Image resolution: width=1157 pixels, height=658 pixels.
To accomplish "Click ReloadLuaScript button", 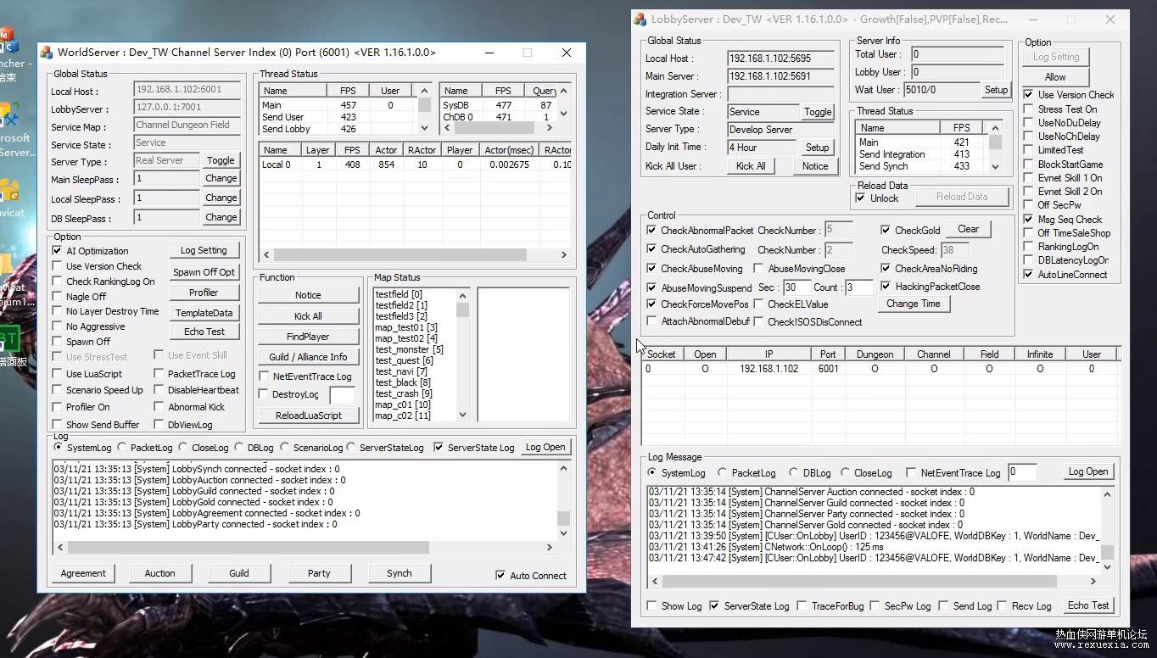I will coord(308,415).
